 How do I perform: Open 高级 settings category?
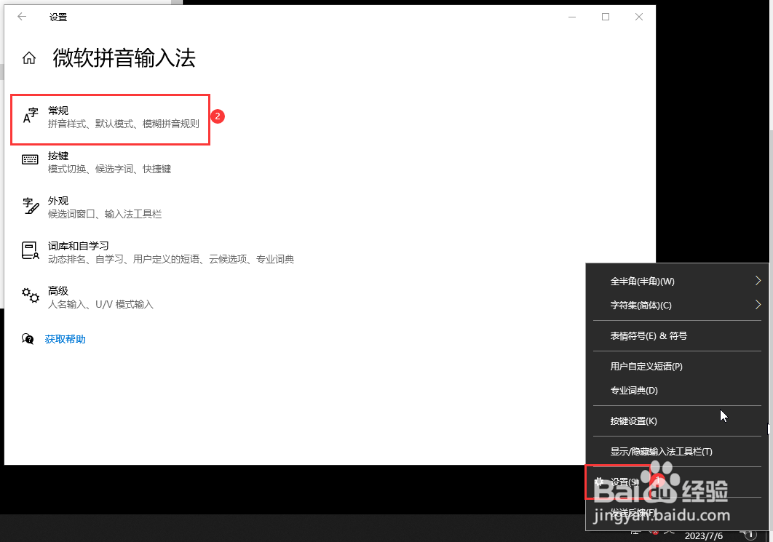[88, 298]
